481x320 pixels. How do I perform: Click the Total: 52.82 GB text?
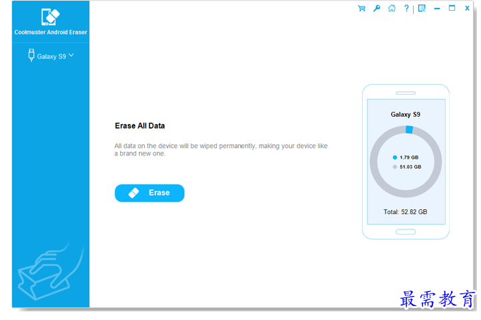pyautogui.click(x=405, y=212)
